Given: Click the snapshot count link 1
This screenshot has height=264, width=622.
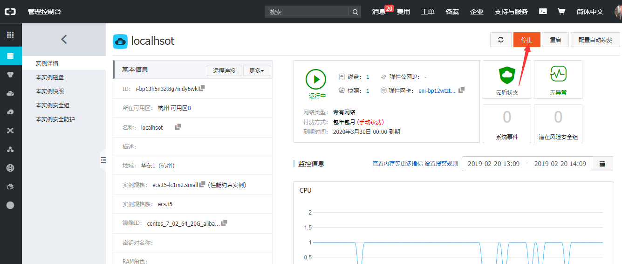Looking at the screenshot, I should point(368,90).
